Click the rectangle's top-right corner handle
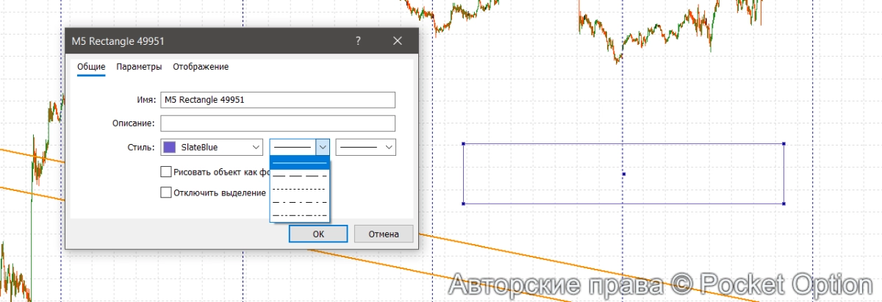The height and width of the screenshot is (302, 882). pyautogui.click(x=784, y=144)
